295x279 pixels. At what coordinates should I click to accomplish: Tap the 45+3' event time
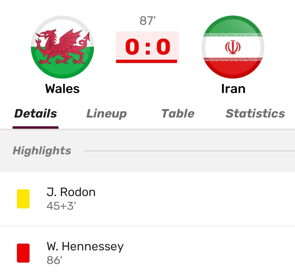pos(61,206)
